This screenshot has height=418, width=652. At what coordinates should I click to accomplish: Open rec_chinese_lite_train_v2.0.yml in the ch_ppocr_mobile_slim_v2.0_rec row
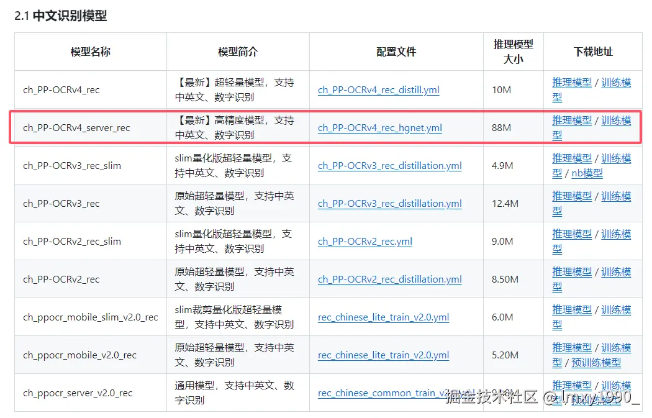click(383, 317)
